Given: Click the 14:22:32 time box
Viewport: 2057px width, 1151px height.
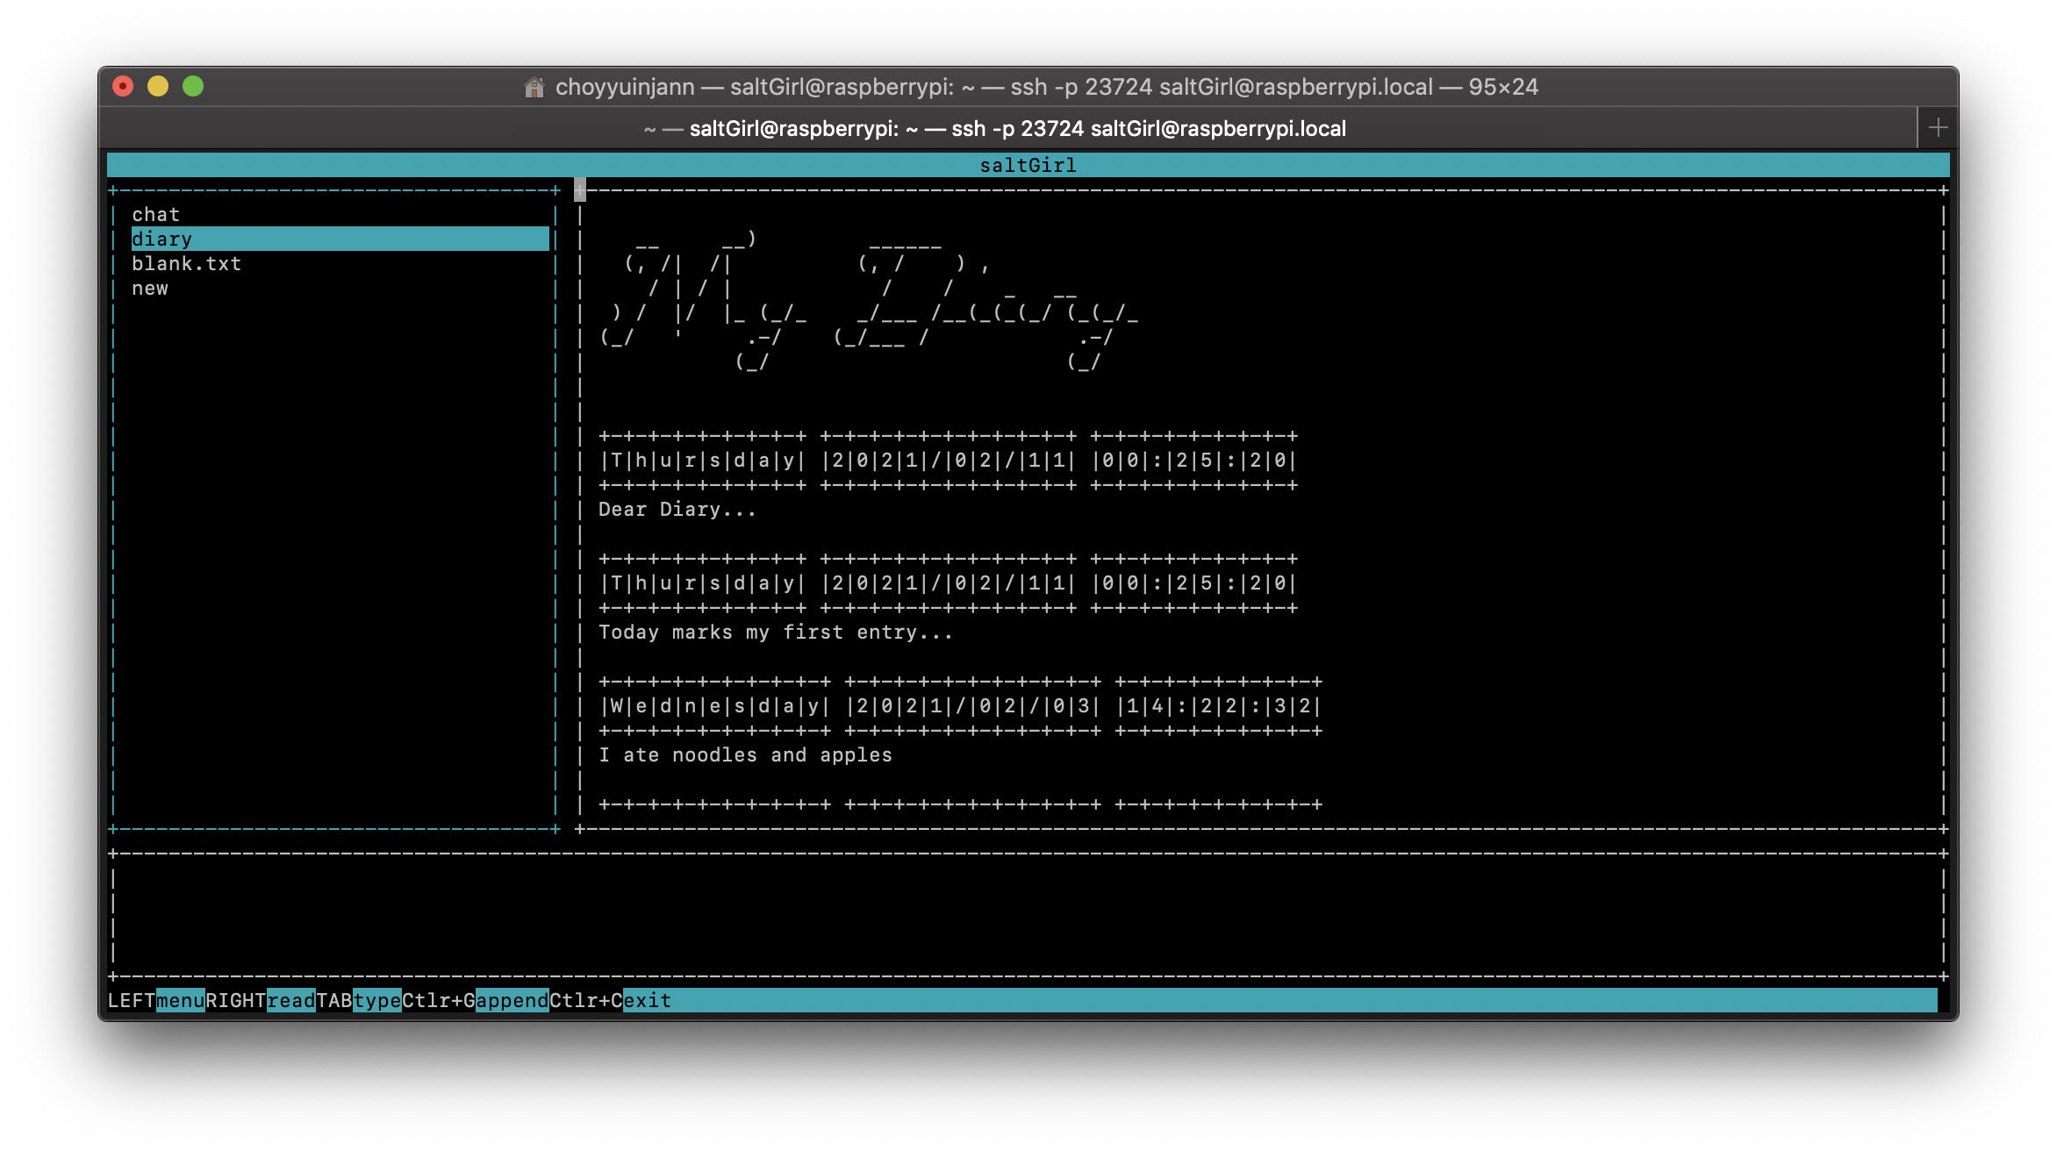Looking at the screenshot, I should click(x=1218, y=706).
